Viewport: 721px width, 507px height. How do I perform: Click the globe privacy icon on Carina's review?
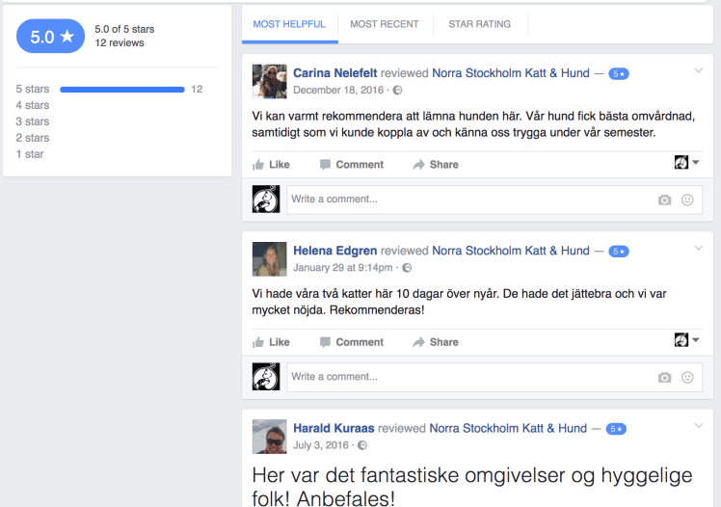pyautogui.click(x=398, y=91)
